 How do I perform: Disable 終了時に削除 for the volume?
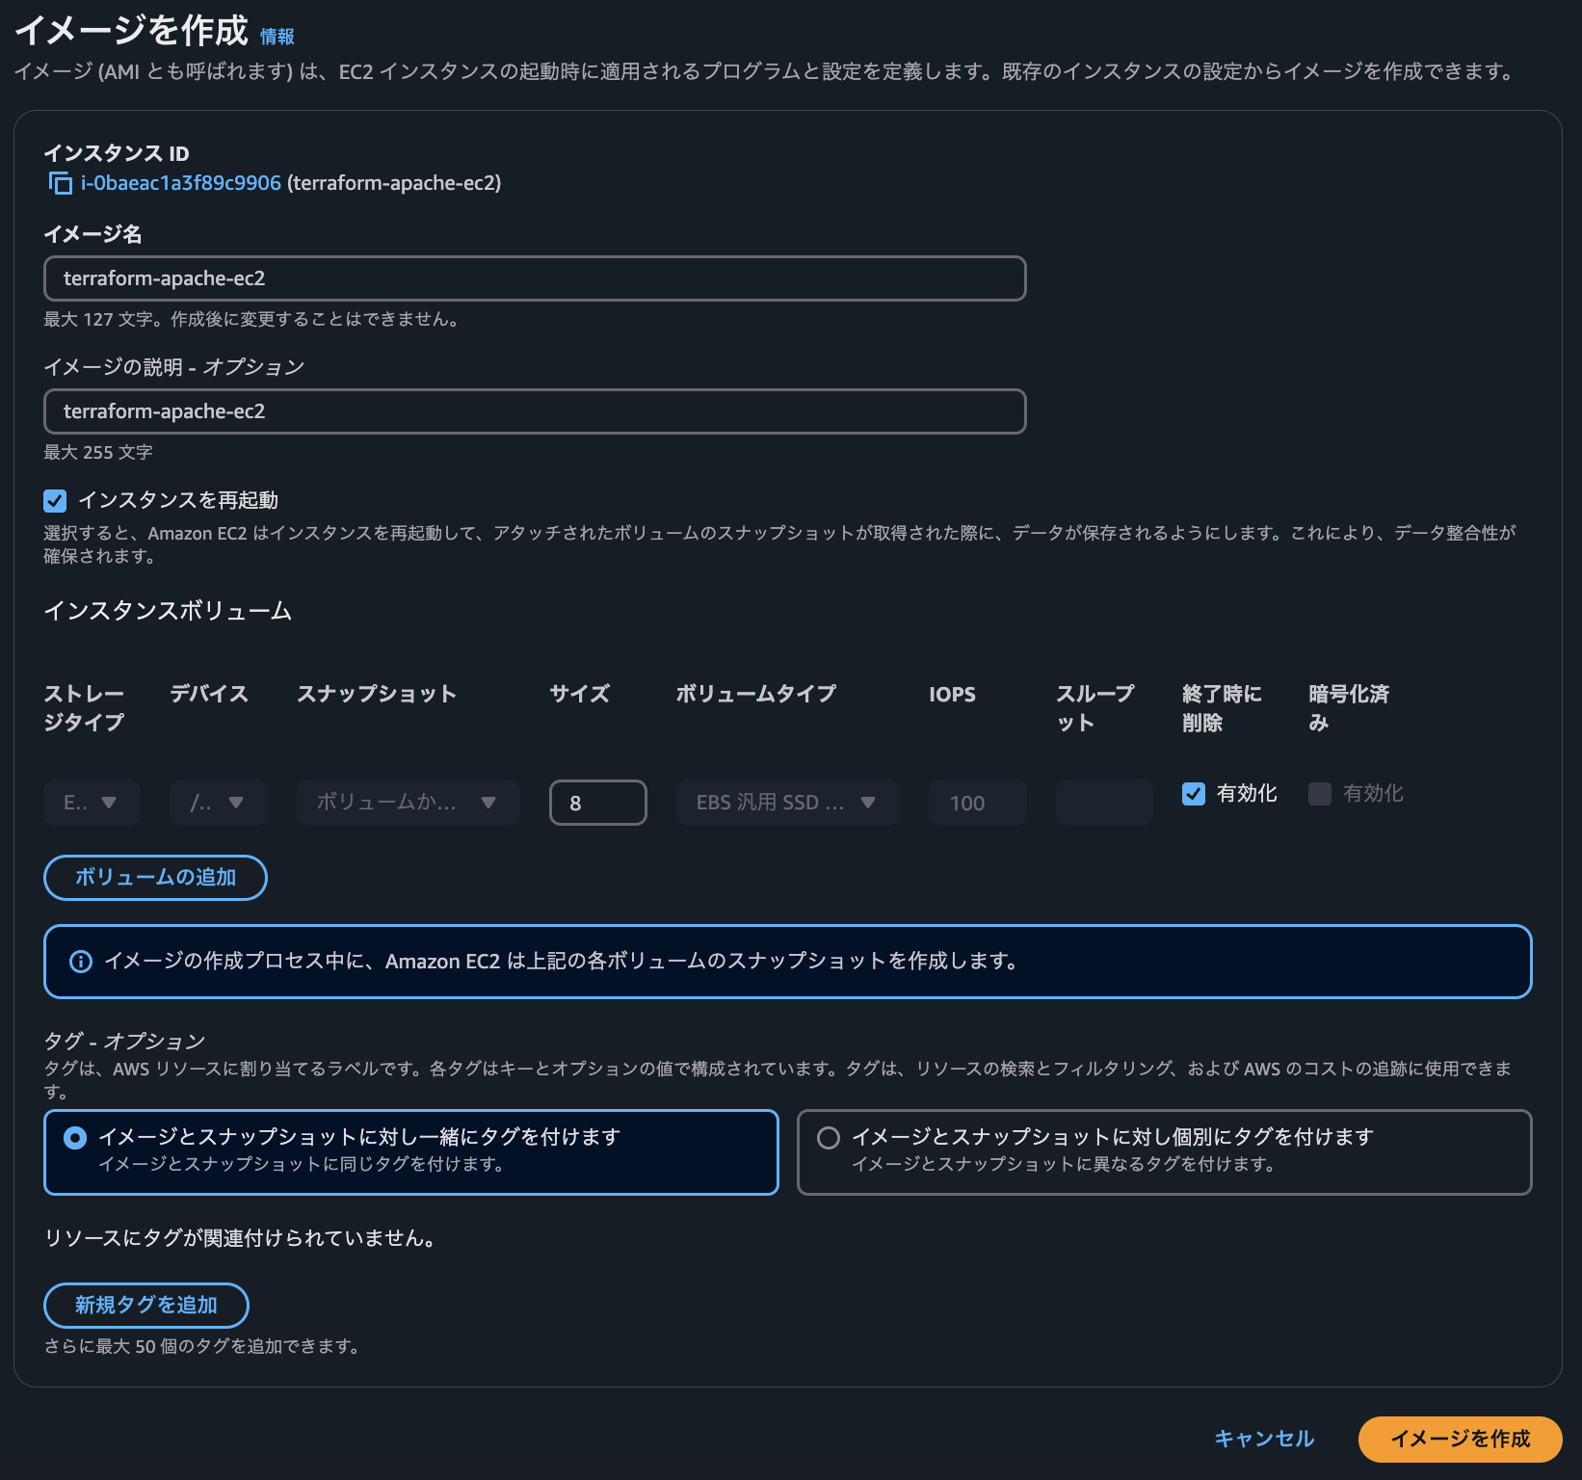pyautogui.click(x=1194, y=793)
